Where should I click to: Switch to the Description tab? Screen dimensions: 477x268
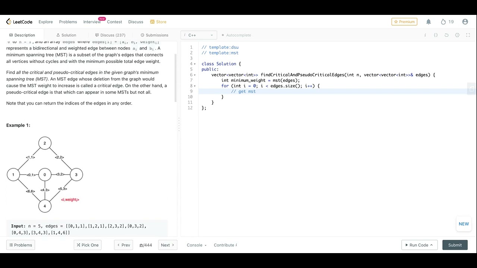[x=22, y=35]
